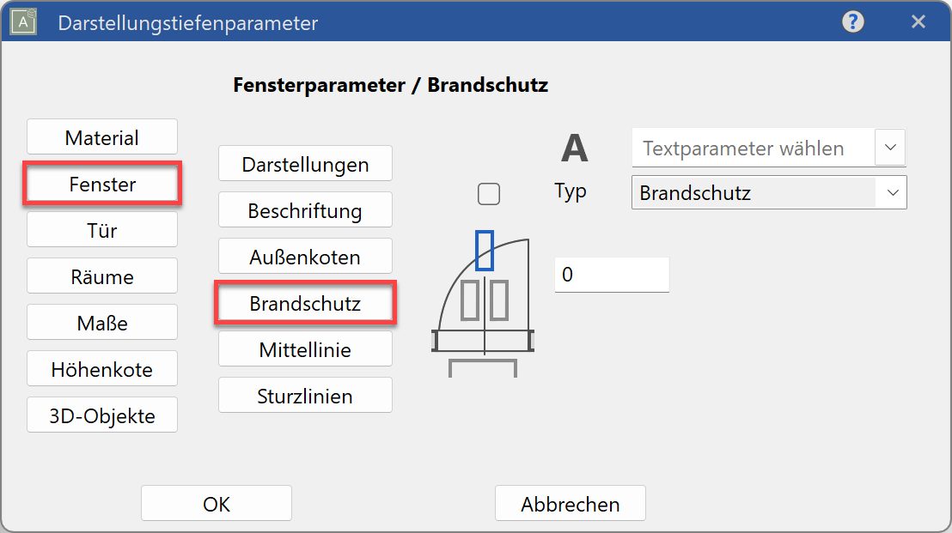Open the Material parameters

coord(101,136)
